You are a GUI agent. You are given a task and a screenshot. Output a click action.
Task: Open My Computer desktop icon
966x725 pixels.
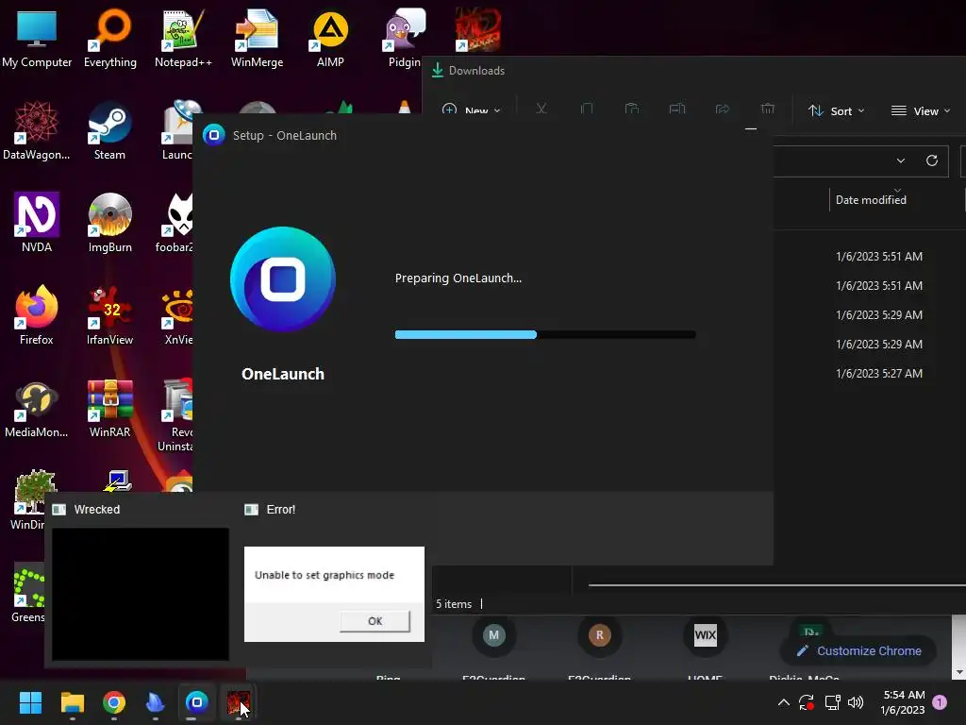[x=37, y=38]
